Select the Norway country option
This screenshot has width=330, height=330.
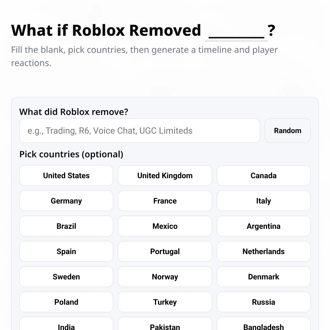165,277
